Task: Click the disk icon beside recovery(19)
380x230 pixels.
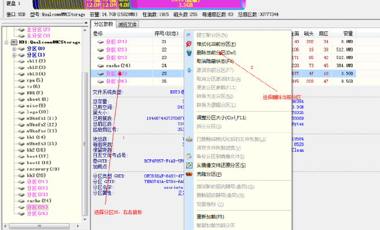Action: [21, 169]
